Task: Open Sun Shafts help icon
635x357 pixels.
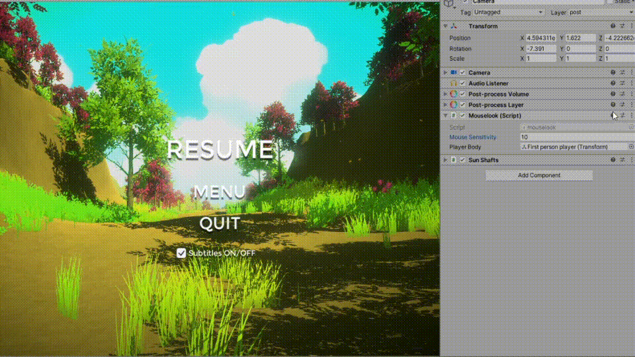Action: click(613, 160)
